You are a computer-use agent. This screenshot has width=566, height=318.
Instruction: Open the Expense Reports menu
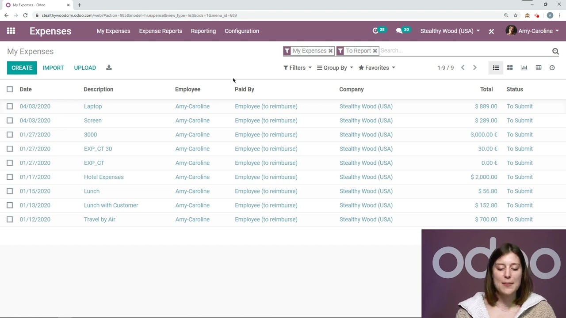(x=161, y=31)
